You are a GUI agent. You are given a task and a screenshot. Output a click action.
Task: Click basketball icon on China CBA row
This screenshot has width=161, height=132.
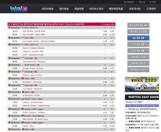coord(10,78)
